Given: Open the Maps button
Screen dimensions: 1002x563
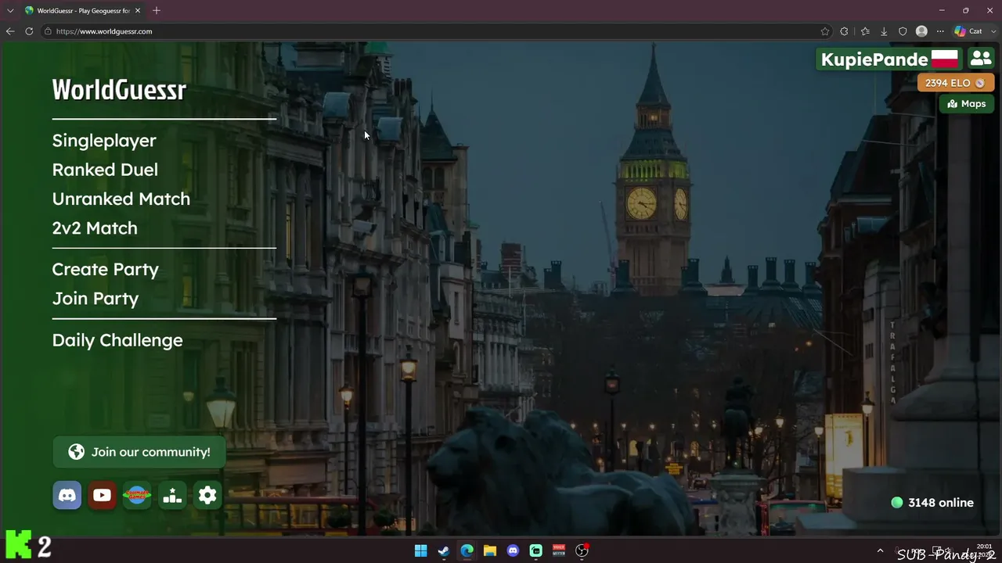Looking at the screenshot, I should coord(967,104).
